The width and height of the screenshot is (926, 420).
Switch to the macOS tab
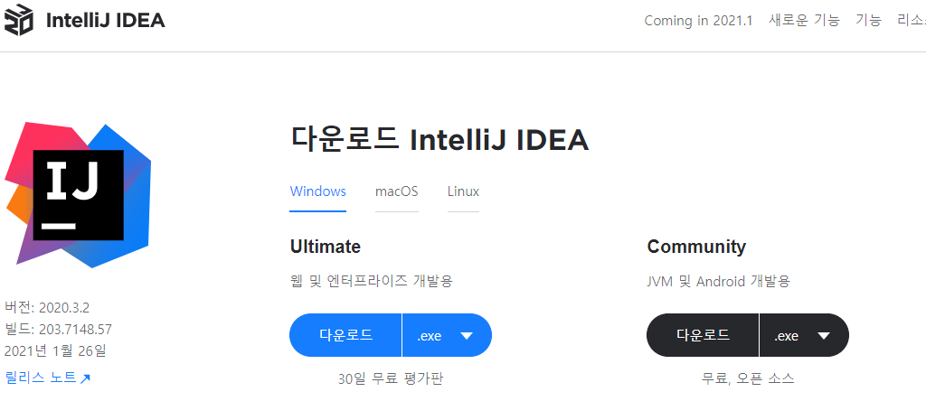coord(396,191)
